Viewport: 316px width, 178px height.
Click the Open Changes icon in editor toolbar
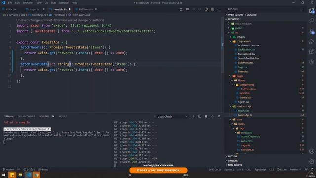[x=181, y=9]
